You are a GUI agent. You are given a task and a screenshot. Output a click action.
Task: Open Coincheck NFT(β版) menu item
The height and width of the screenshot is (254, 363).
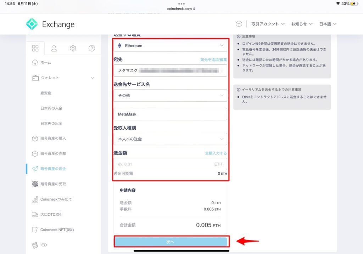(57, 229)
